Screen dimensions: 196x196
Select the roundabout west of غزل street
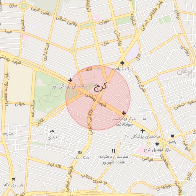pyautogui.click(x=73, y=51)
